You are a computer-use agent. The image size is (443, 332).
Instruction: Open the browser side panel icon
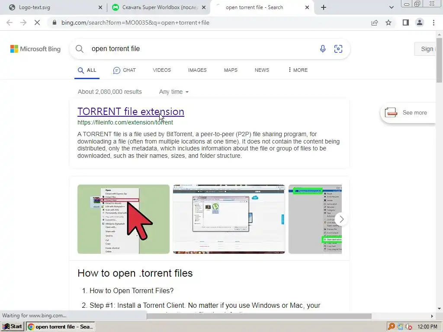pyautogui.click(x=406, y=22)
